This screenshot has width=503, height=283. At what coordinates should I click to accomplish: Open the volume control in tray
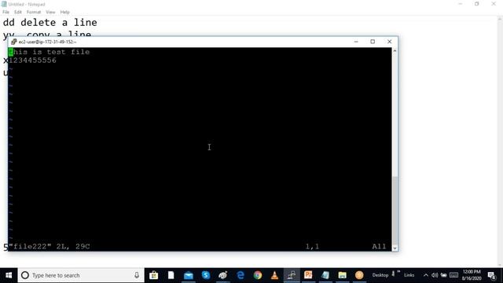[435, 275]
